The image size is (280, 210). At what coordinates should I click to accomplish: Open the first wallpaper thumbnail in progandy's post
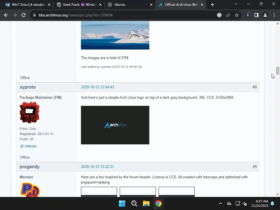pos(99,192)
